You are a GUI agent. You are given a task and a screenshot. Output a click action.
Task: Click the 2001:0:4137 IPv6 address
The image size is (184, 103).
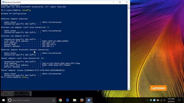click(x=61, y=64)
